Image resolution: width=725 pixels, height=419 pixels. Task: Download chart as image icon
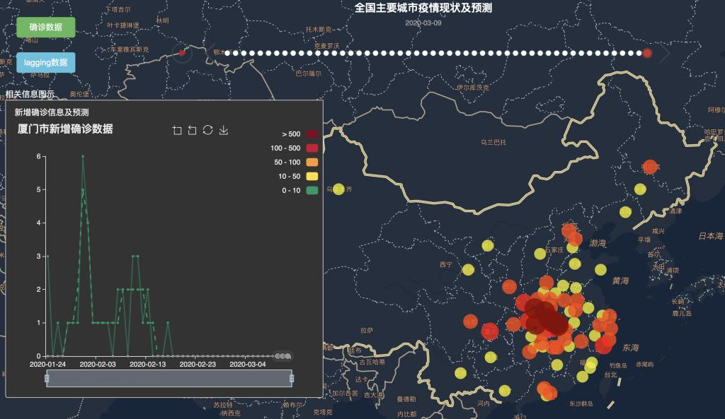(224, 130)
